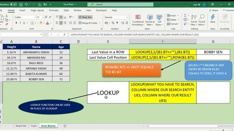
Task: Toggle Bold formatting
Action: (16, 23)
